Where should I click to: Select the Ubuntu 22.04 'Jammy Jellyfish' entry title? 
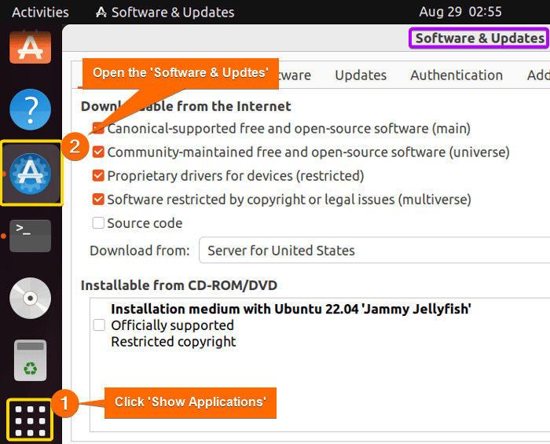click(291, 309)
